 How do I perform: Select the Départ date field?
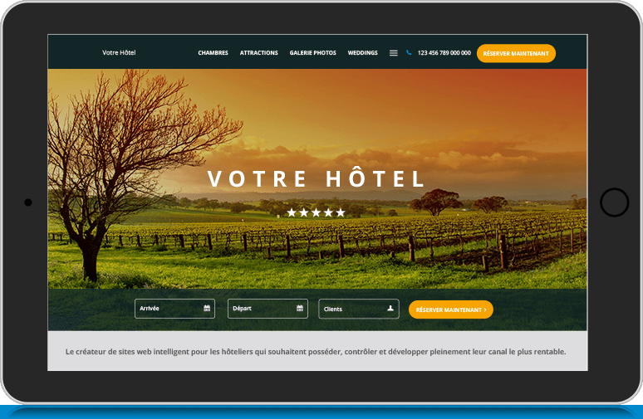pos(268,309)
